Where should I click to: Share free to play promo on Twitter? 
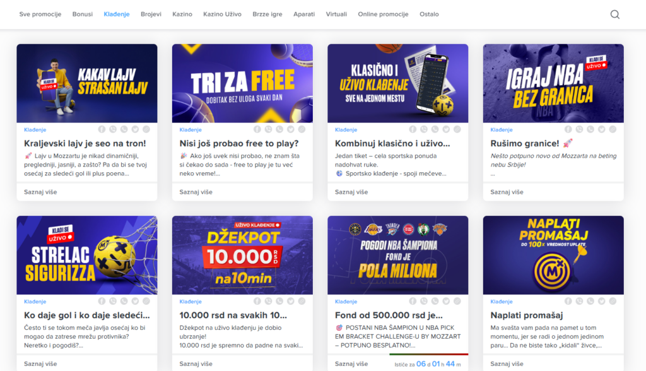tap(290, 129)
